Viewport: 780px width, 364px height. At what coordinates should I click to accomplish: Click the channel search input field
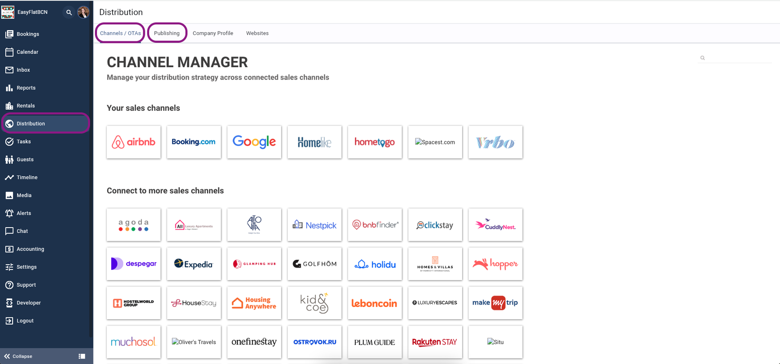coord(737,58)
